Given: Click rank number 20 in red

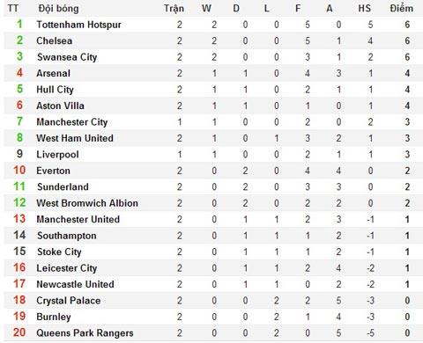Looking at the screenshot, I should pos(19,332).
